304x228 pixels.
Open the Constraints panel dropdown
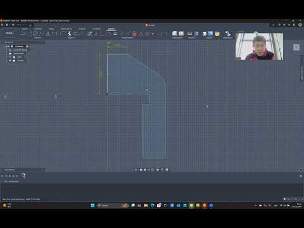click(x=127, y=38)
